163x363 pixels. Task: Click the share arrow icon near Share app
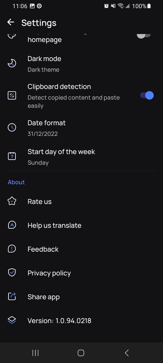(12, 296)
